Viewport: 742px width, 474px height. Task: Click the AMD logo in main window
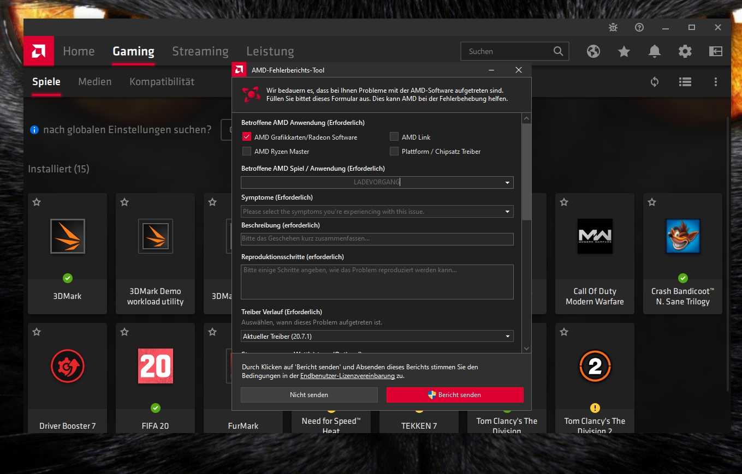coord(38,51)
